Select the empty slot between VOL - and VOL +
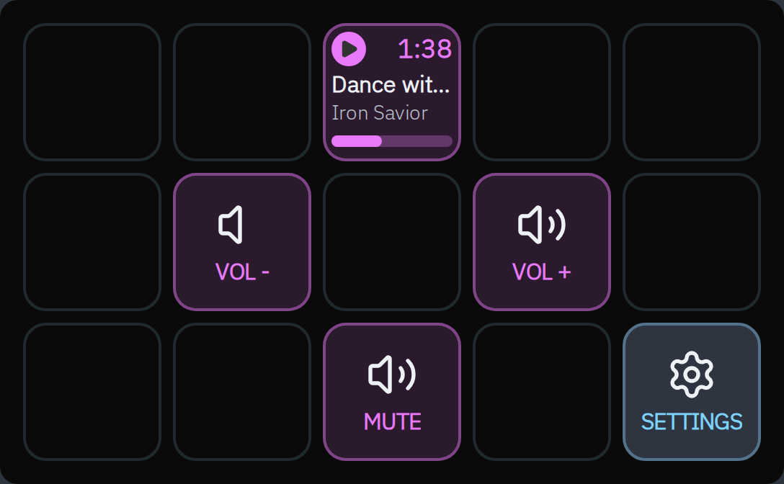The height and width of the screenshot is (484, 784). tap(392, 242)
